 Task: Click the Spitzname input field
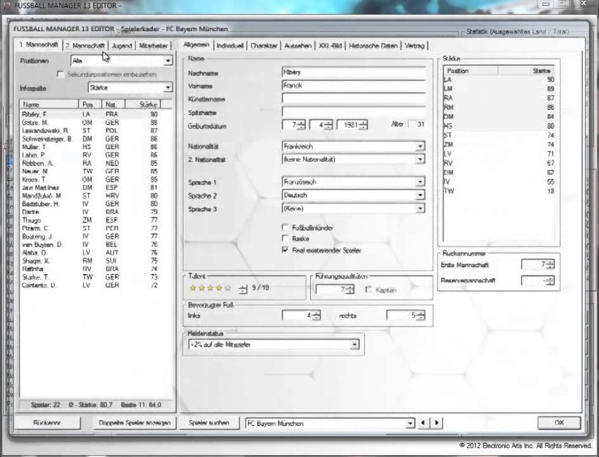353,112
